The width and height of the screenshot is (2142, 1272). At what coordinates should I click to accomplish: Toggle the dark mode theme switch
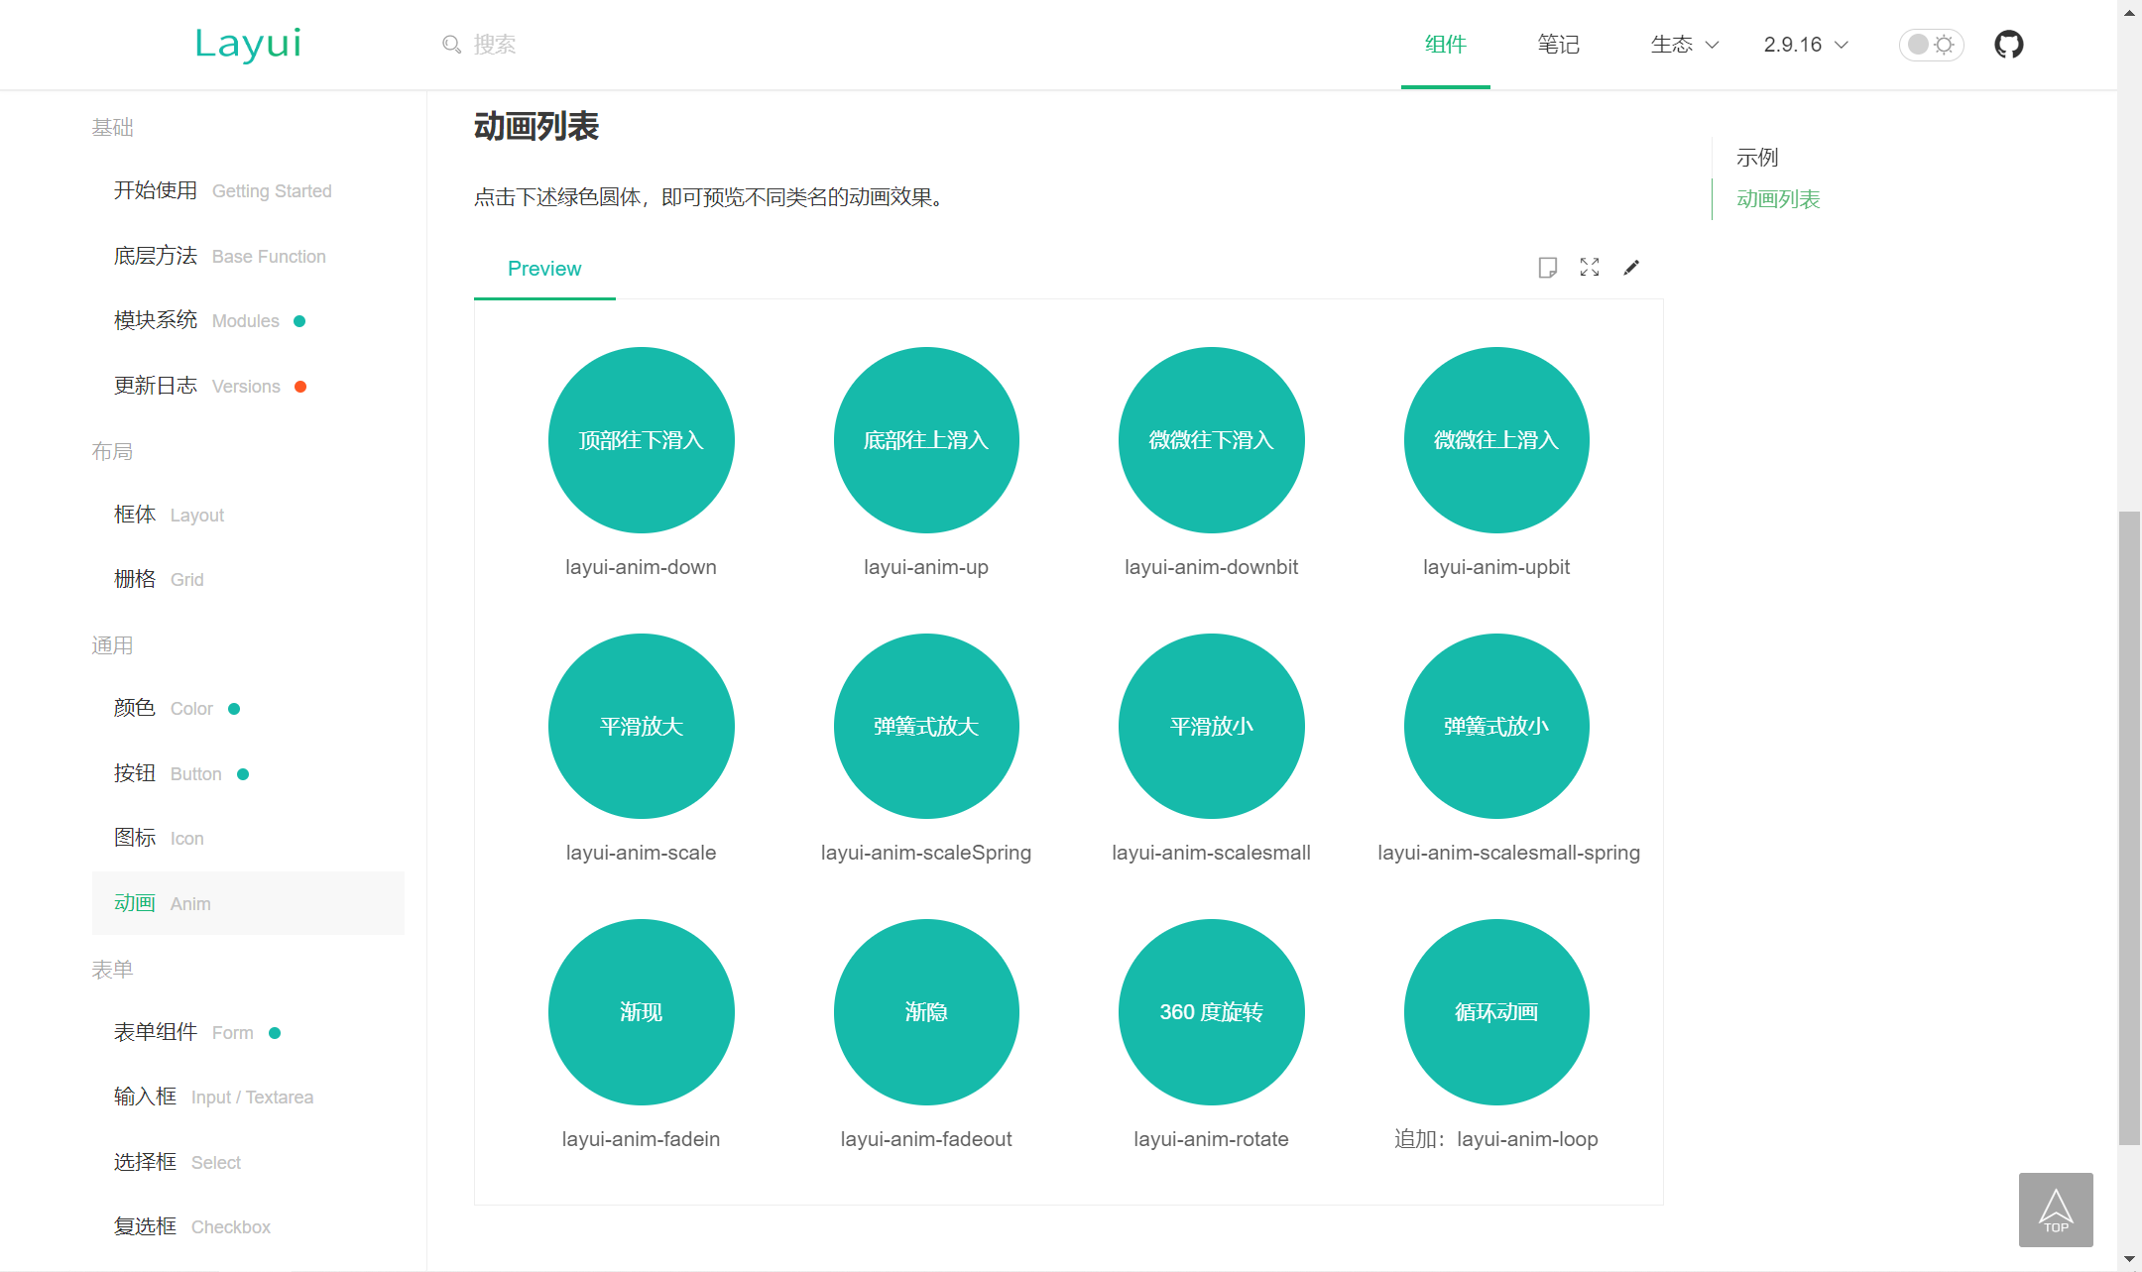(1931, 45)
